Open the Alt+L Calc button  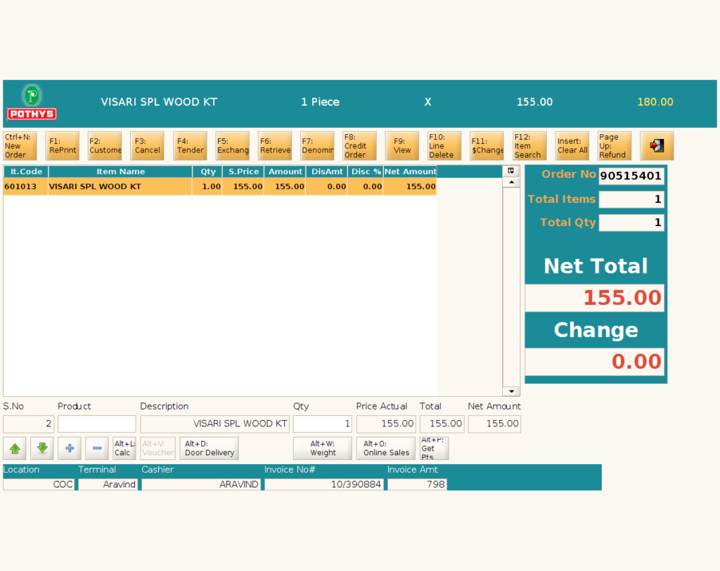click(x=124, y=448)
